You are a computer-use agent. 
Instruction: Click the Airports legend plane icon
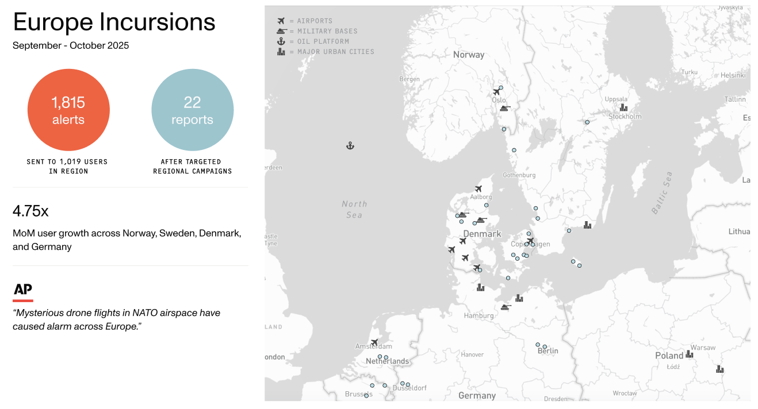coord(281,21)
